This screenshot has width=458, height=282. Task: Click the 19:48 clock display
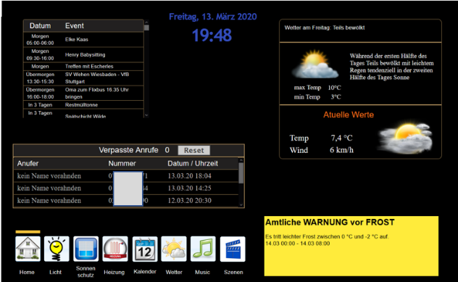[x=212, y=35]
